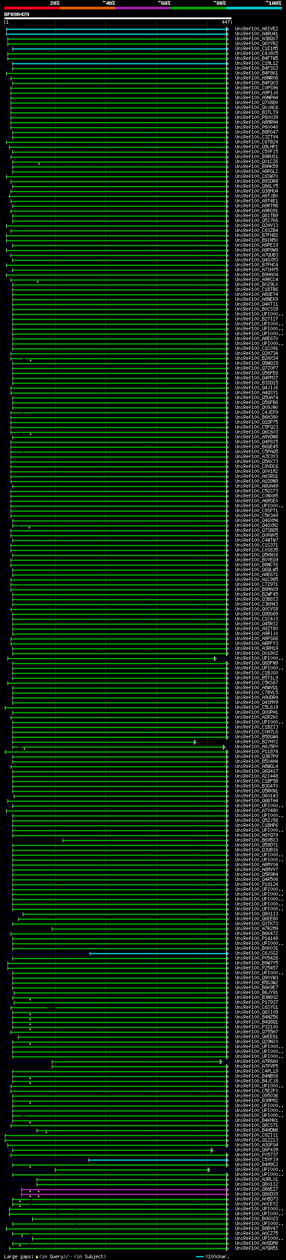Viewport: 286px width, 1260px height.
Task: Open hit UniRef100_A3RLX1
Action: (257, 1179)
